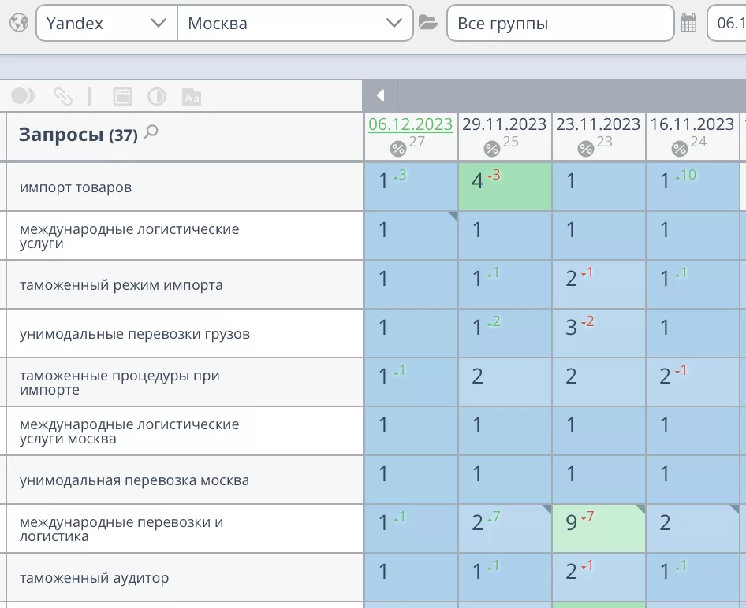
Task: Open the calendar date picker icon
Action: [688, 24]
